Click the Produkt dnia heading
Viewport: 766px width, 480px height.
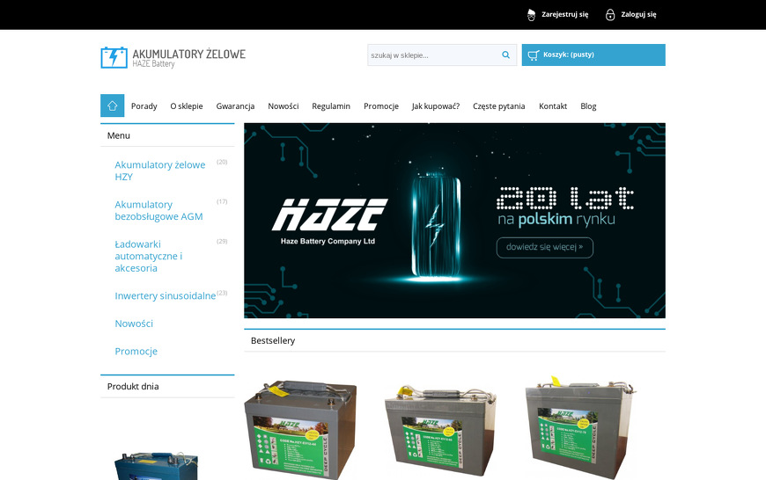click(x=133, y=386)
